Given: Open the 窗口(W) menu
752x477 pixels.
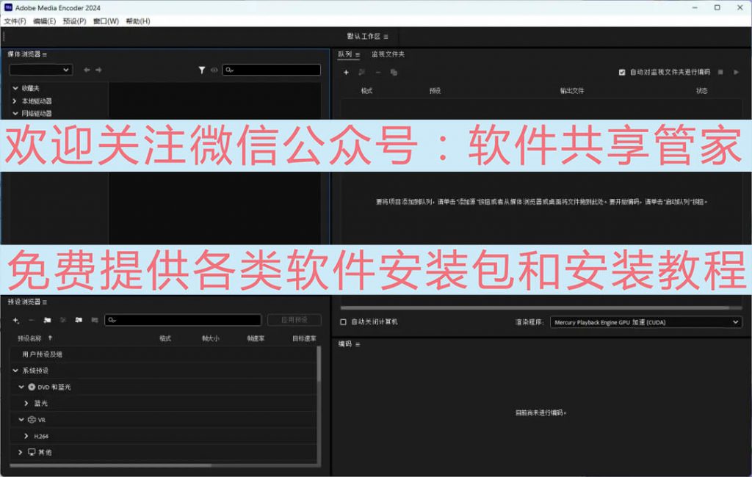Looking at the screenshot, I should pos(106,21).
